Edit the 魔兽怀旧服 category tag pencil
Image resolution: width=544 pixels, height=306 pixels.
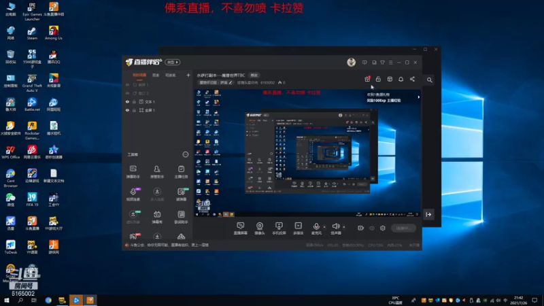click(231, 82)
